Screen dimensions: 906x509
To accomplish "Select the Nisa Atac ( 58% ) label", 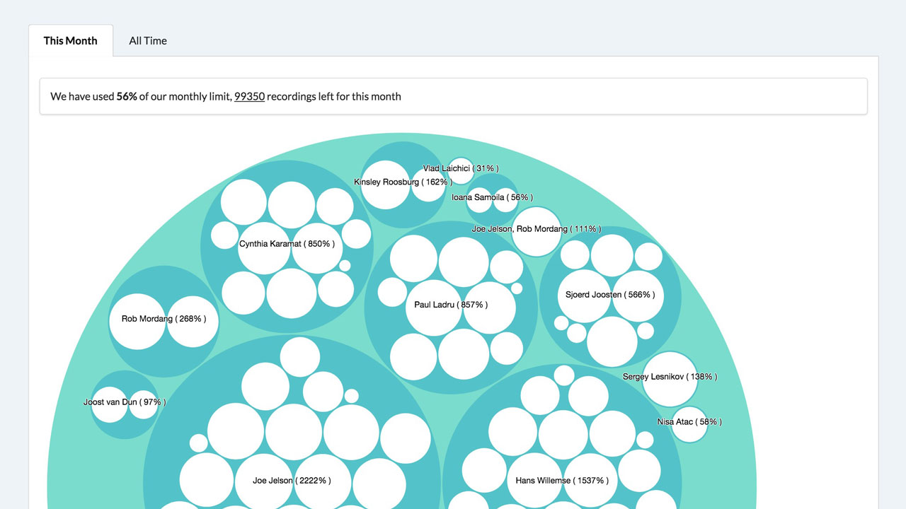I will [689, 422].
